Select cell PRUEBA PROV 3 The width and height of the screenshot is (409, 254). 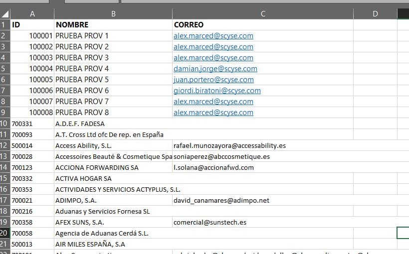(x=113, y=58)
